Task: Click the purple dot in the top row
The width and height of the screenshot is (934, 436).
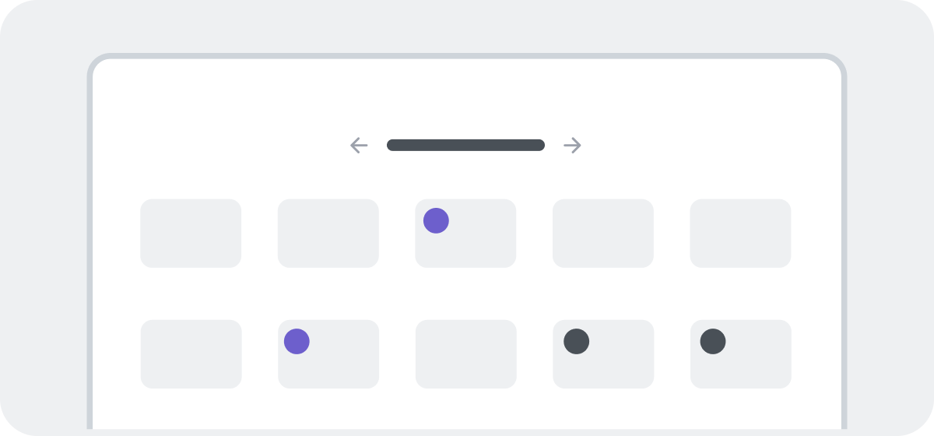Action: coord(436,220)
